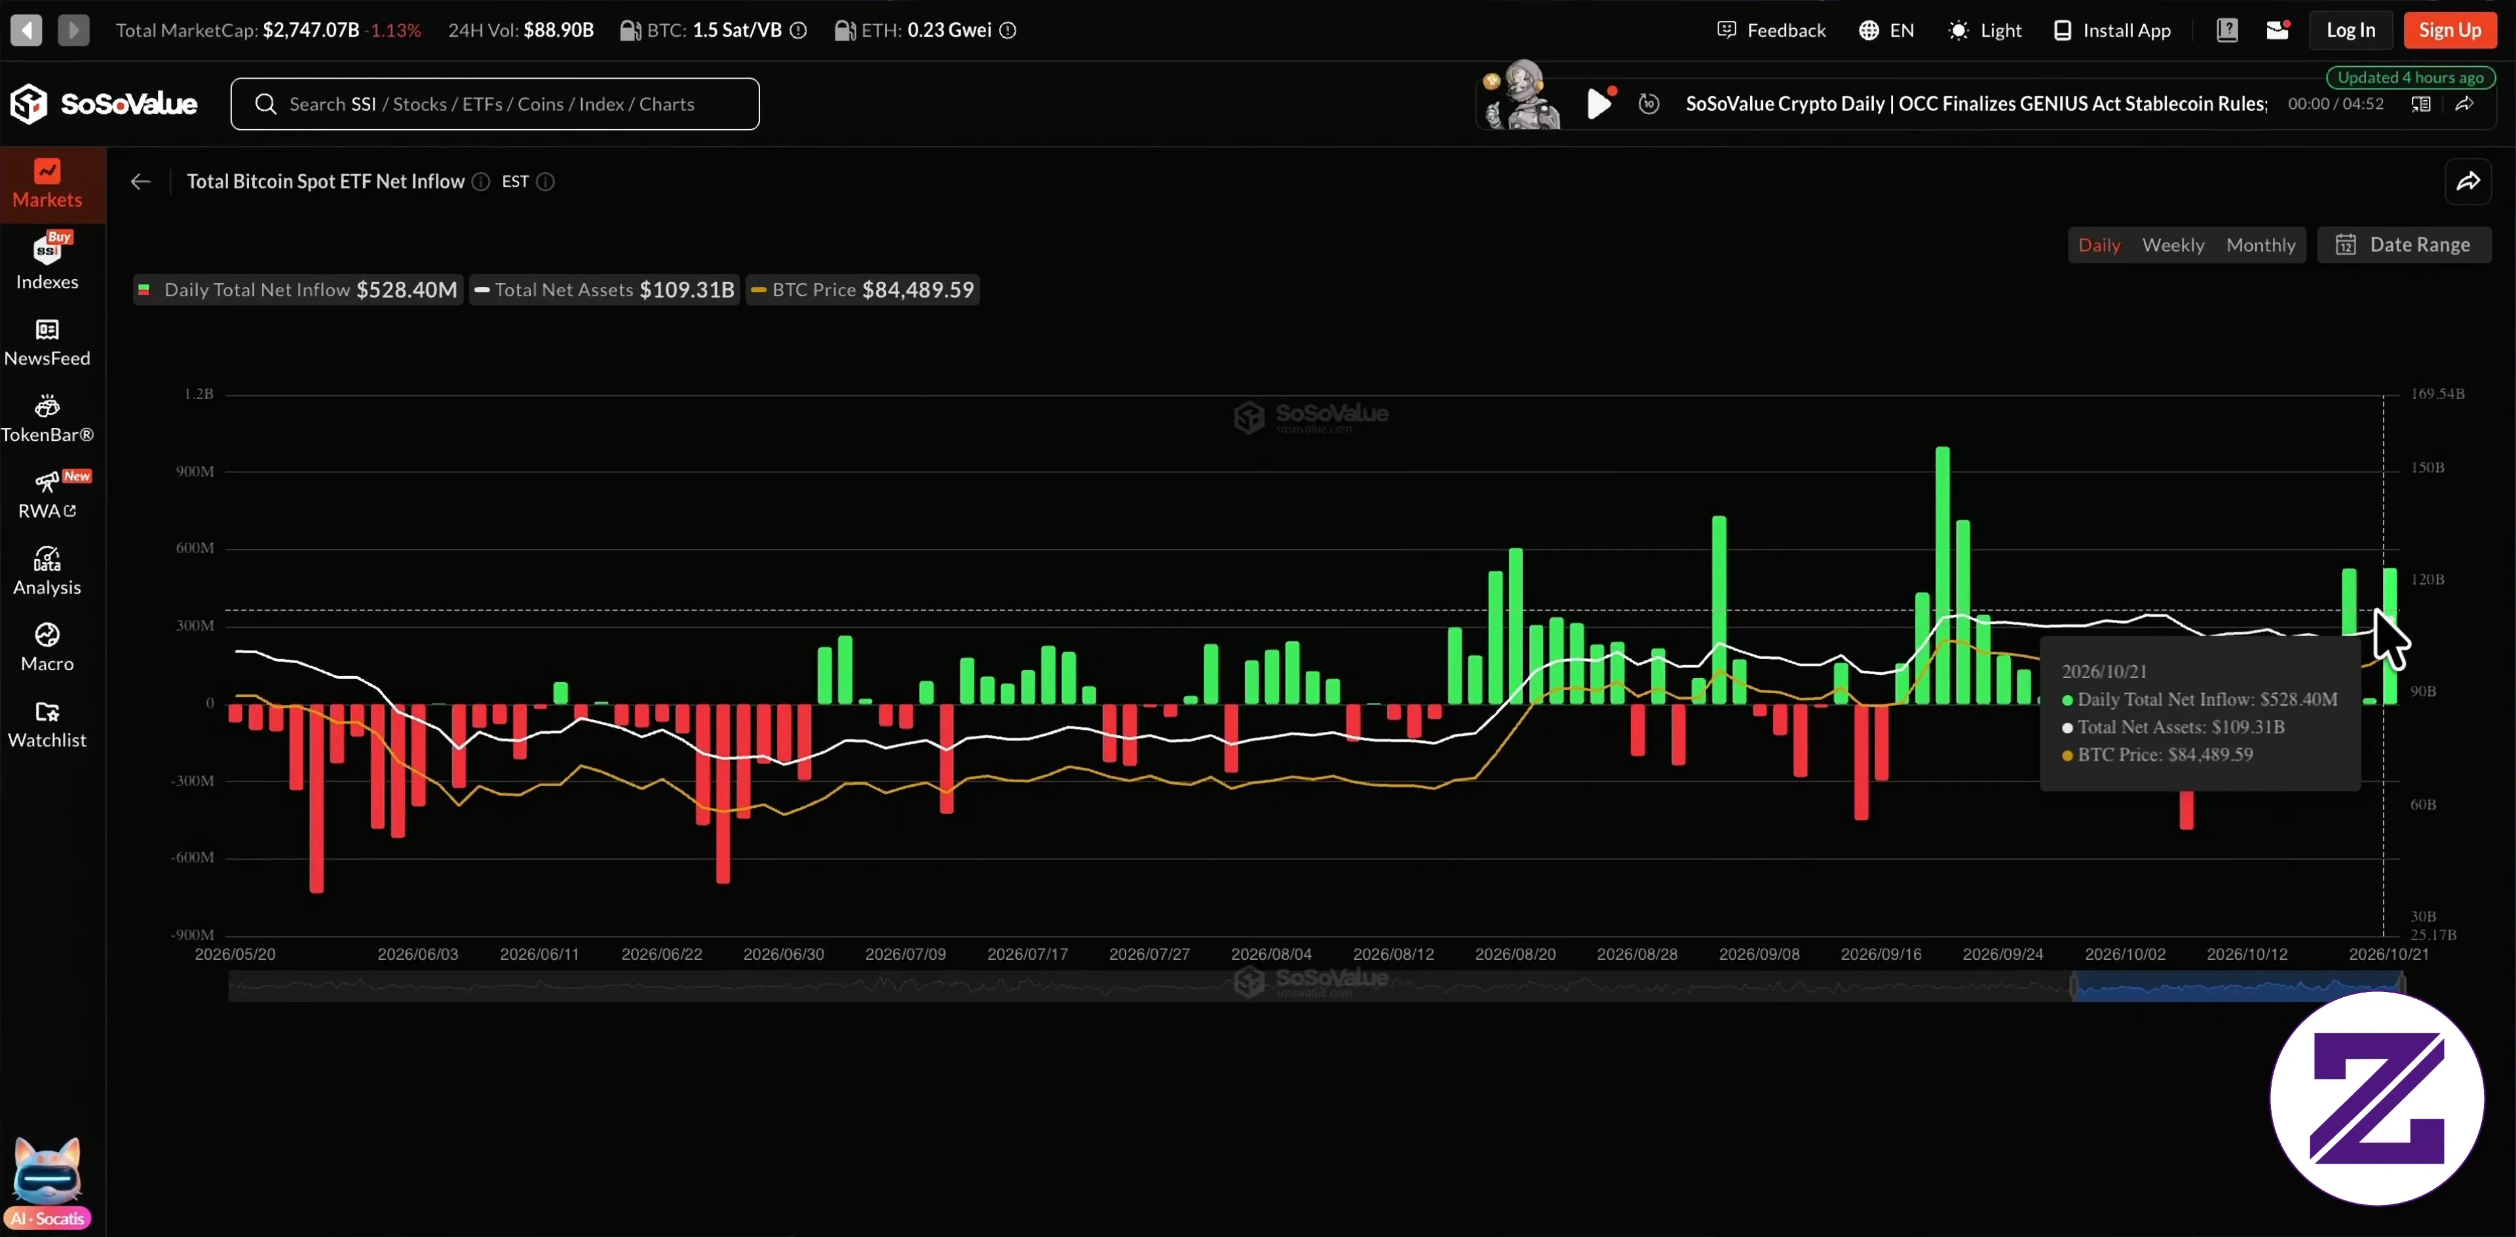Share the Crypto Daily podcast
This screenshot has height=1237, width=2516.
[x=2465, y=104]
